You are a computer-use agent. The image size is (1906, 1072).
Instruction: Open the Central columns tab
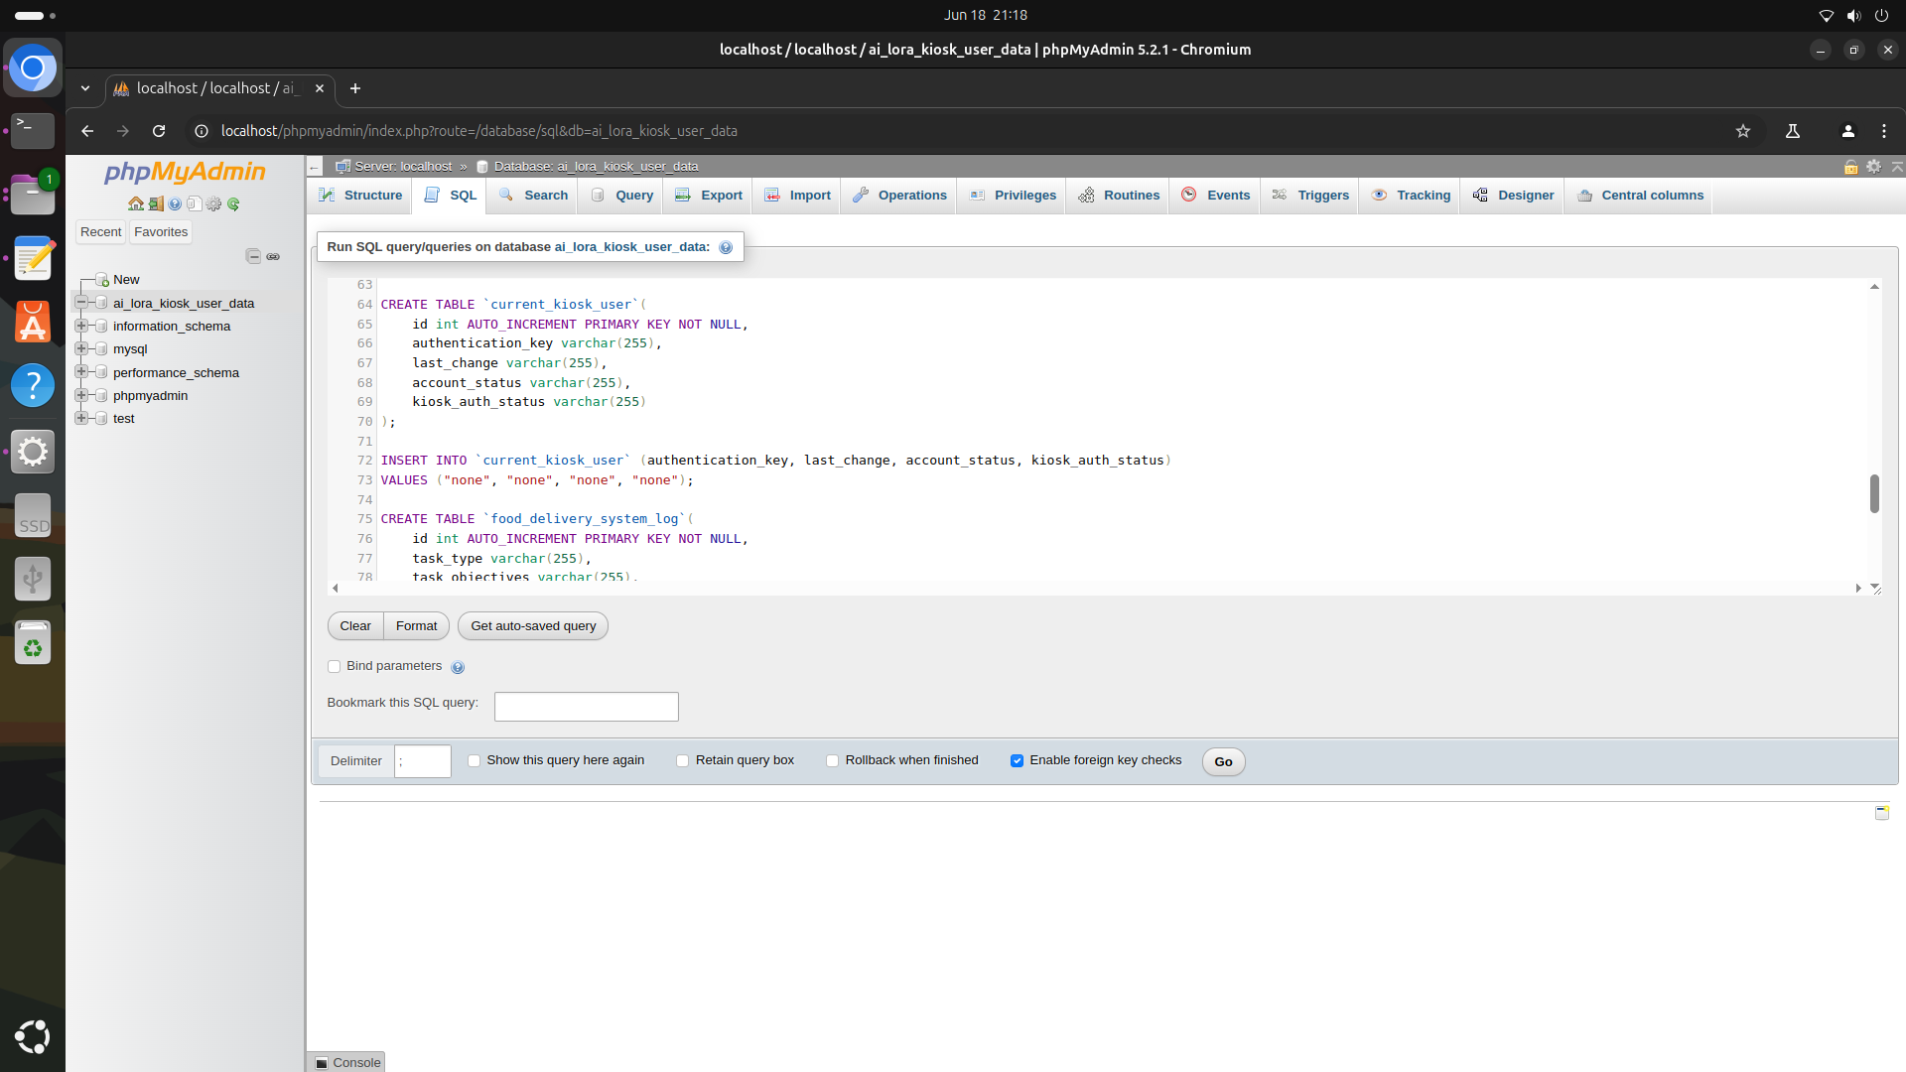point(1640,196)
